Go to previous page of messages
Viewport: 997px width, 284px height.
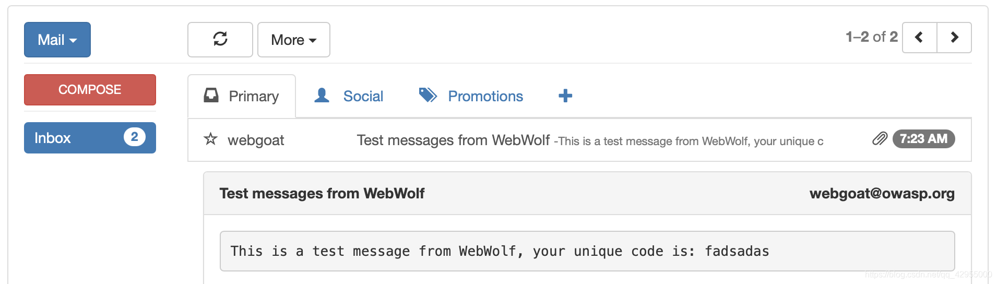pos(919,38)
